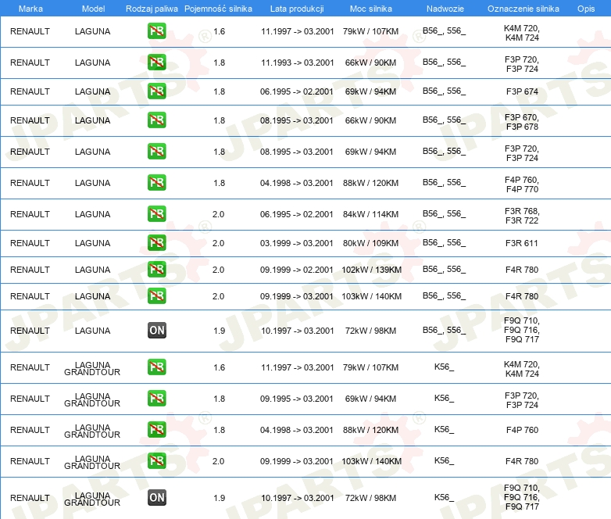Click the Nadwozie column header
The image size is (611, 519).
pos(445,9)
